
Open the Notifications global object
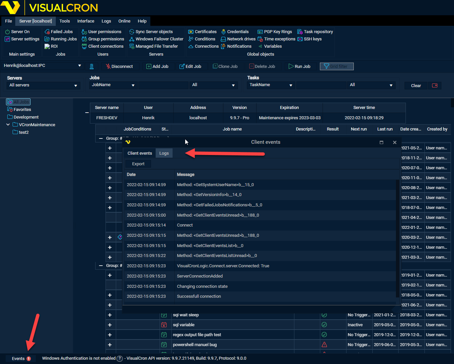click(x=236, y=46)
